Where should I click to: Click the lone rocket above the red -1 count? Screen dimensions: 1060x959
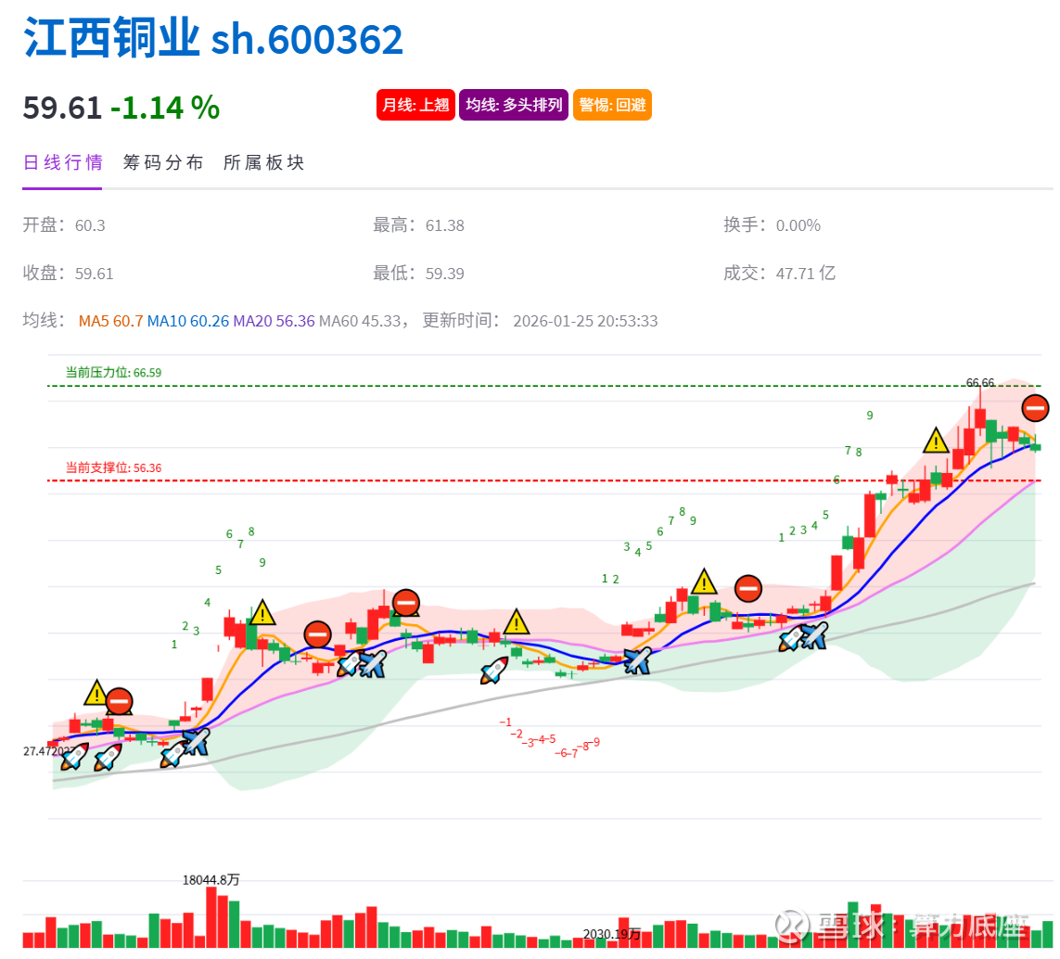[494, 671]
